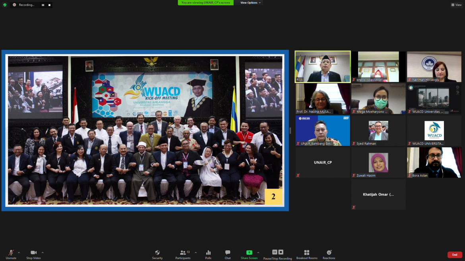465x261 pixels.
Task: Select the Khatijah Omar participant tile
Action: [378, 195]
